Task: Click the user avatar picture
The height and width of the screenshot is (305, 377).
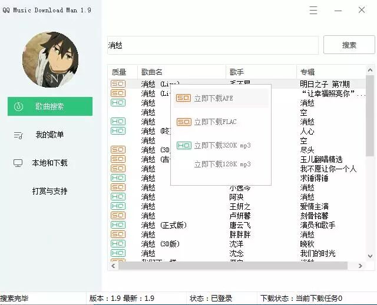Action: pos(50,60)
